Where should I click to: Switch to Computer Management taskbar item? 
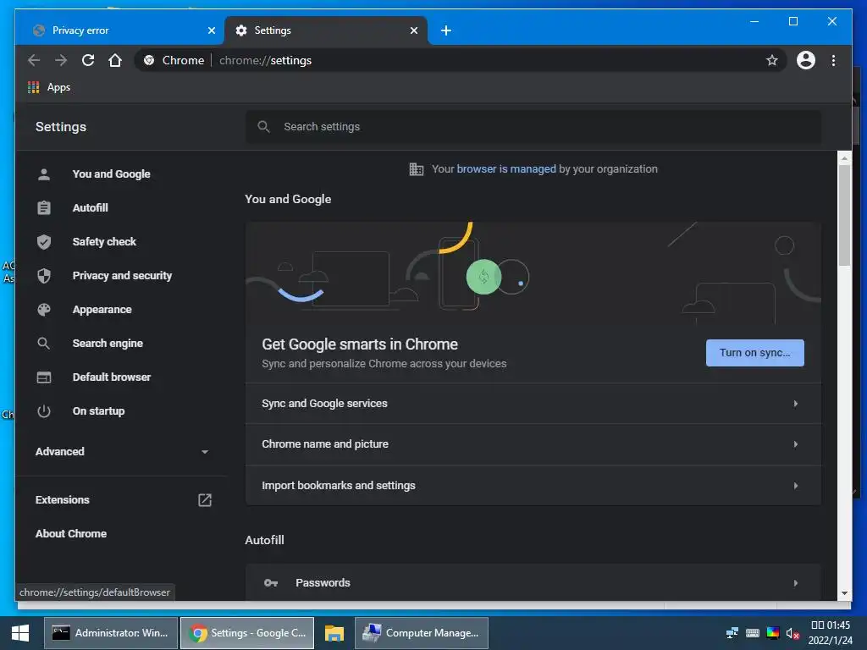point(422,633)
